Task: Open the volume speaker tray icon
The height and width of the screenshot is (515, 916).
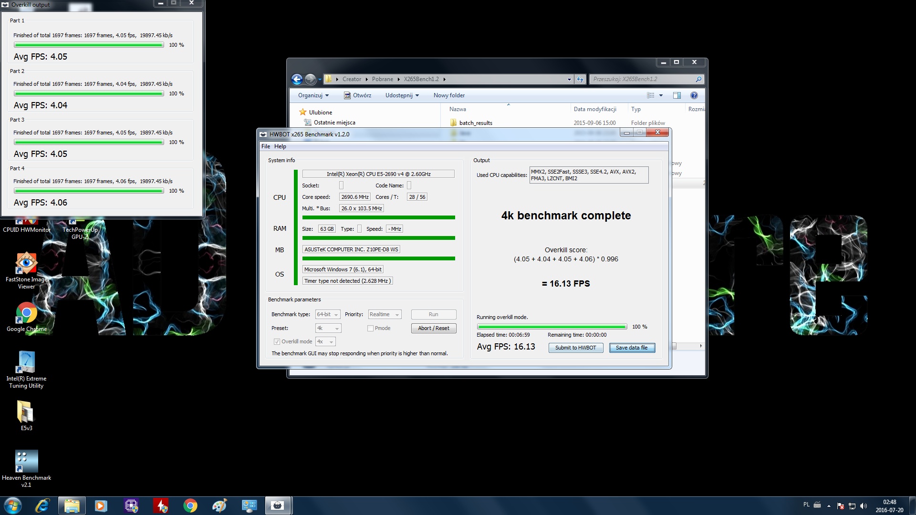Action: [x=864, y=505]
